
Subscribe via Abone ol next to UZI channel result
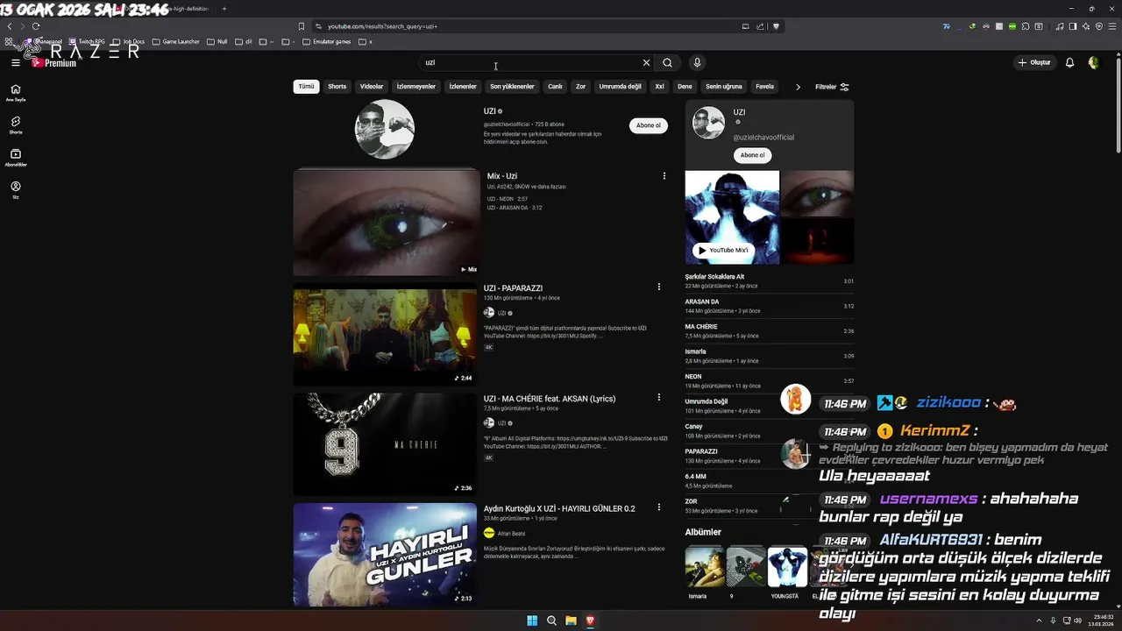pyautogui.click(x=649, y=125)
